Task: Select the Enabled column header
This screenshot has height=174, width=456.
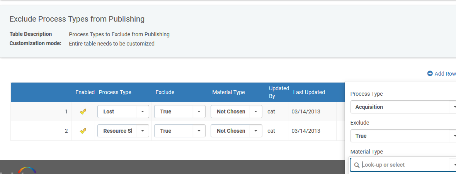Action: click(85, 92)
